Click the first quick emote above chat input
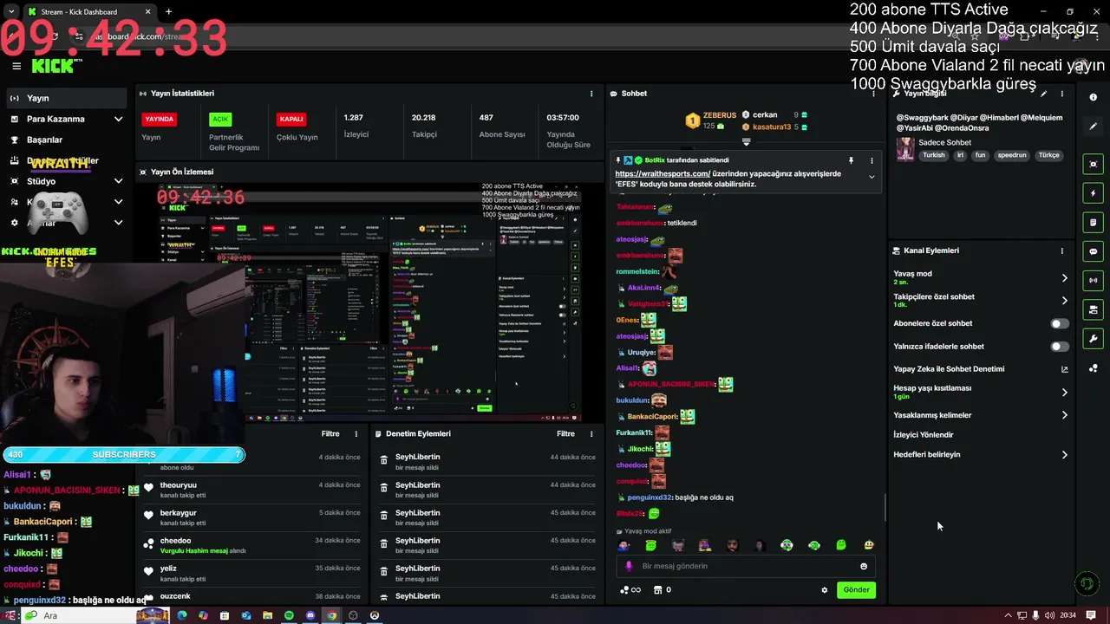The image size is (1110, 624). [x=624, y=545]
